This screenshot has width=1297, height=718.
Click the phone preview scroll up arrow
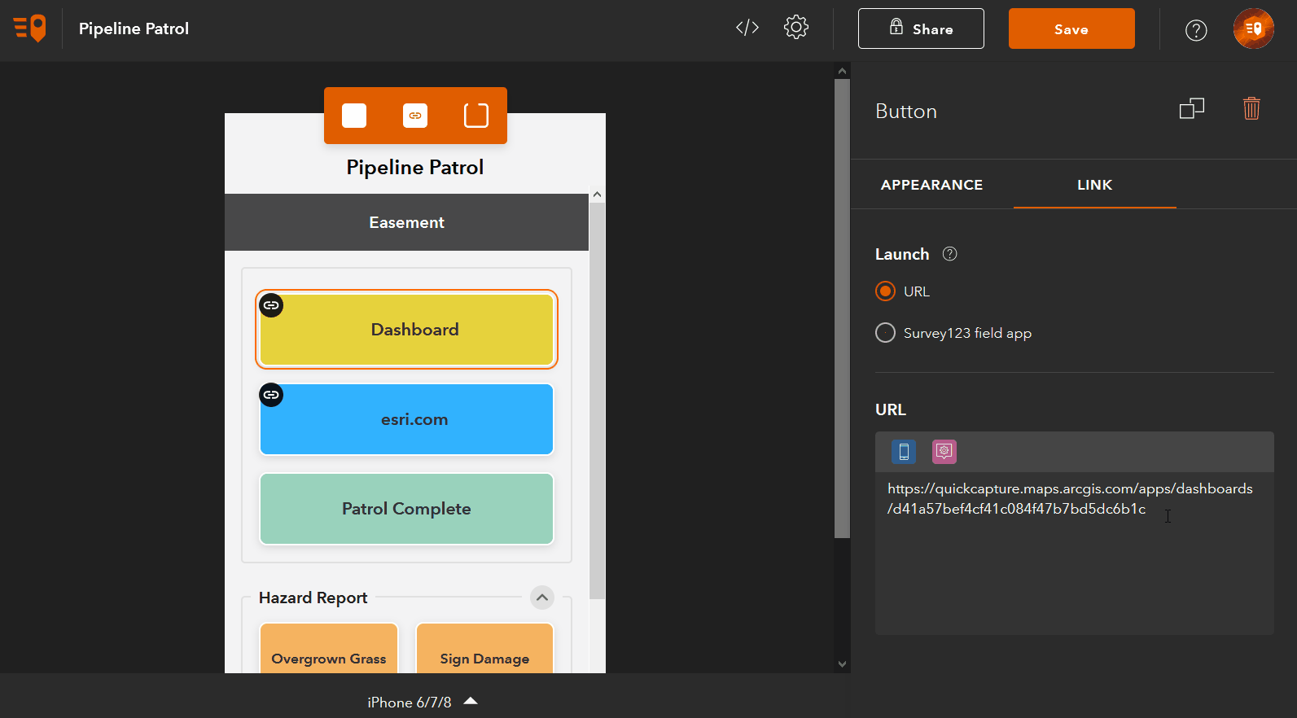[597, 195]
